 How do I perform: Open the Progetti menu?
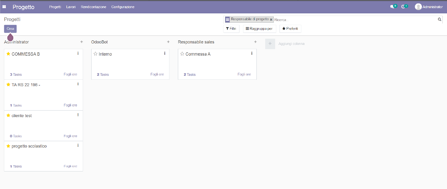(55, 7)
